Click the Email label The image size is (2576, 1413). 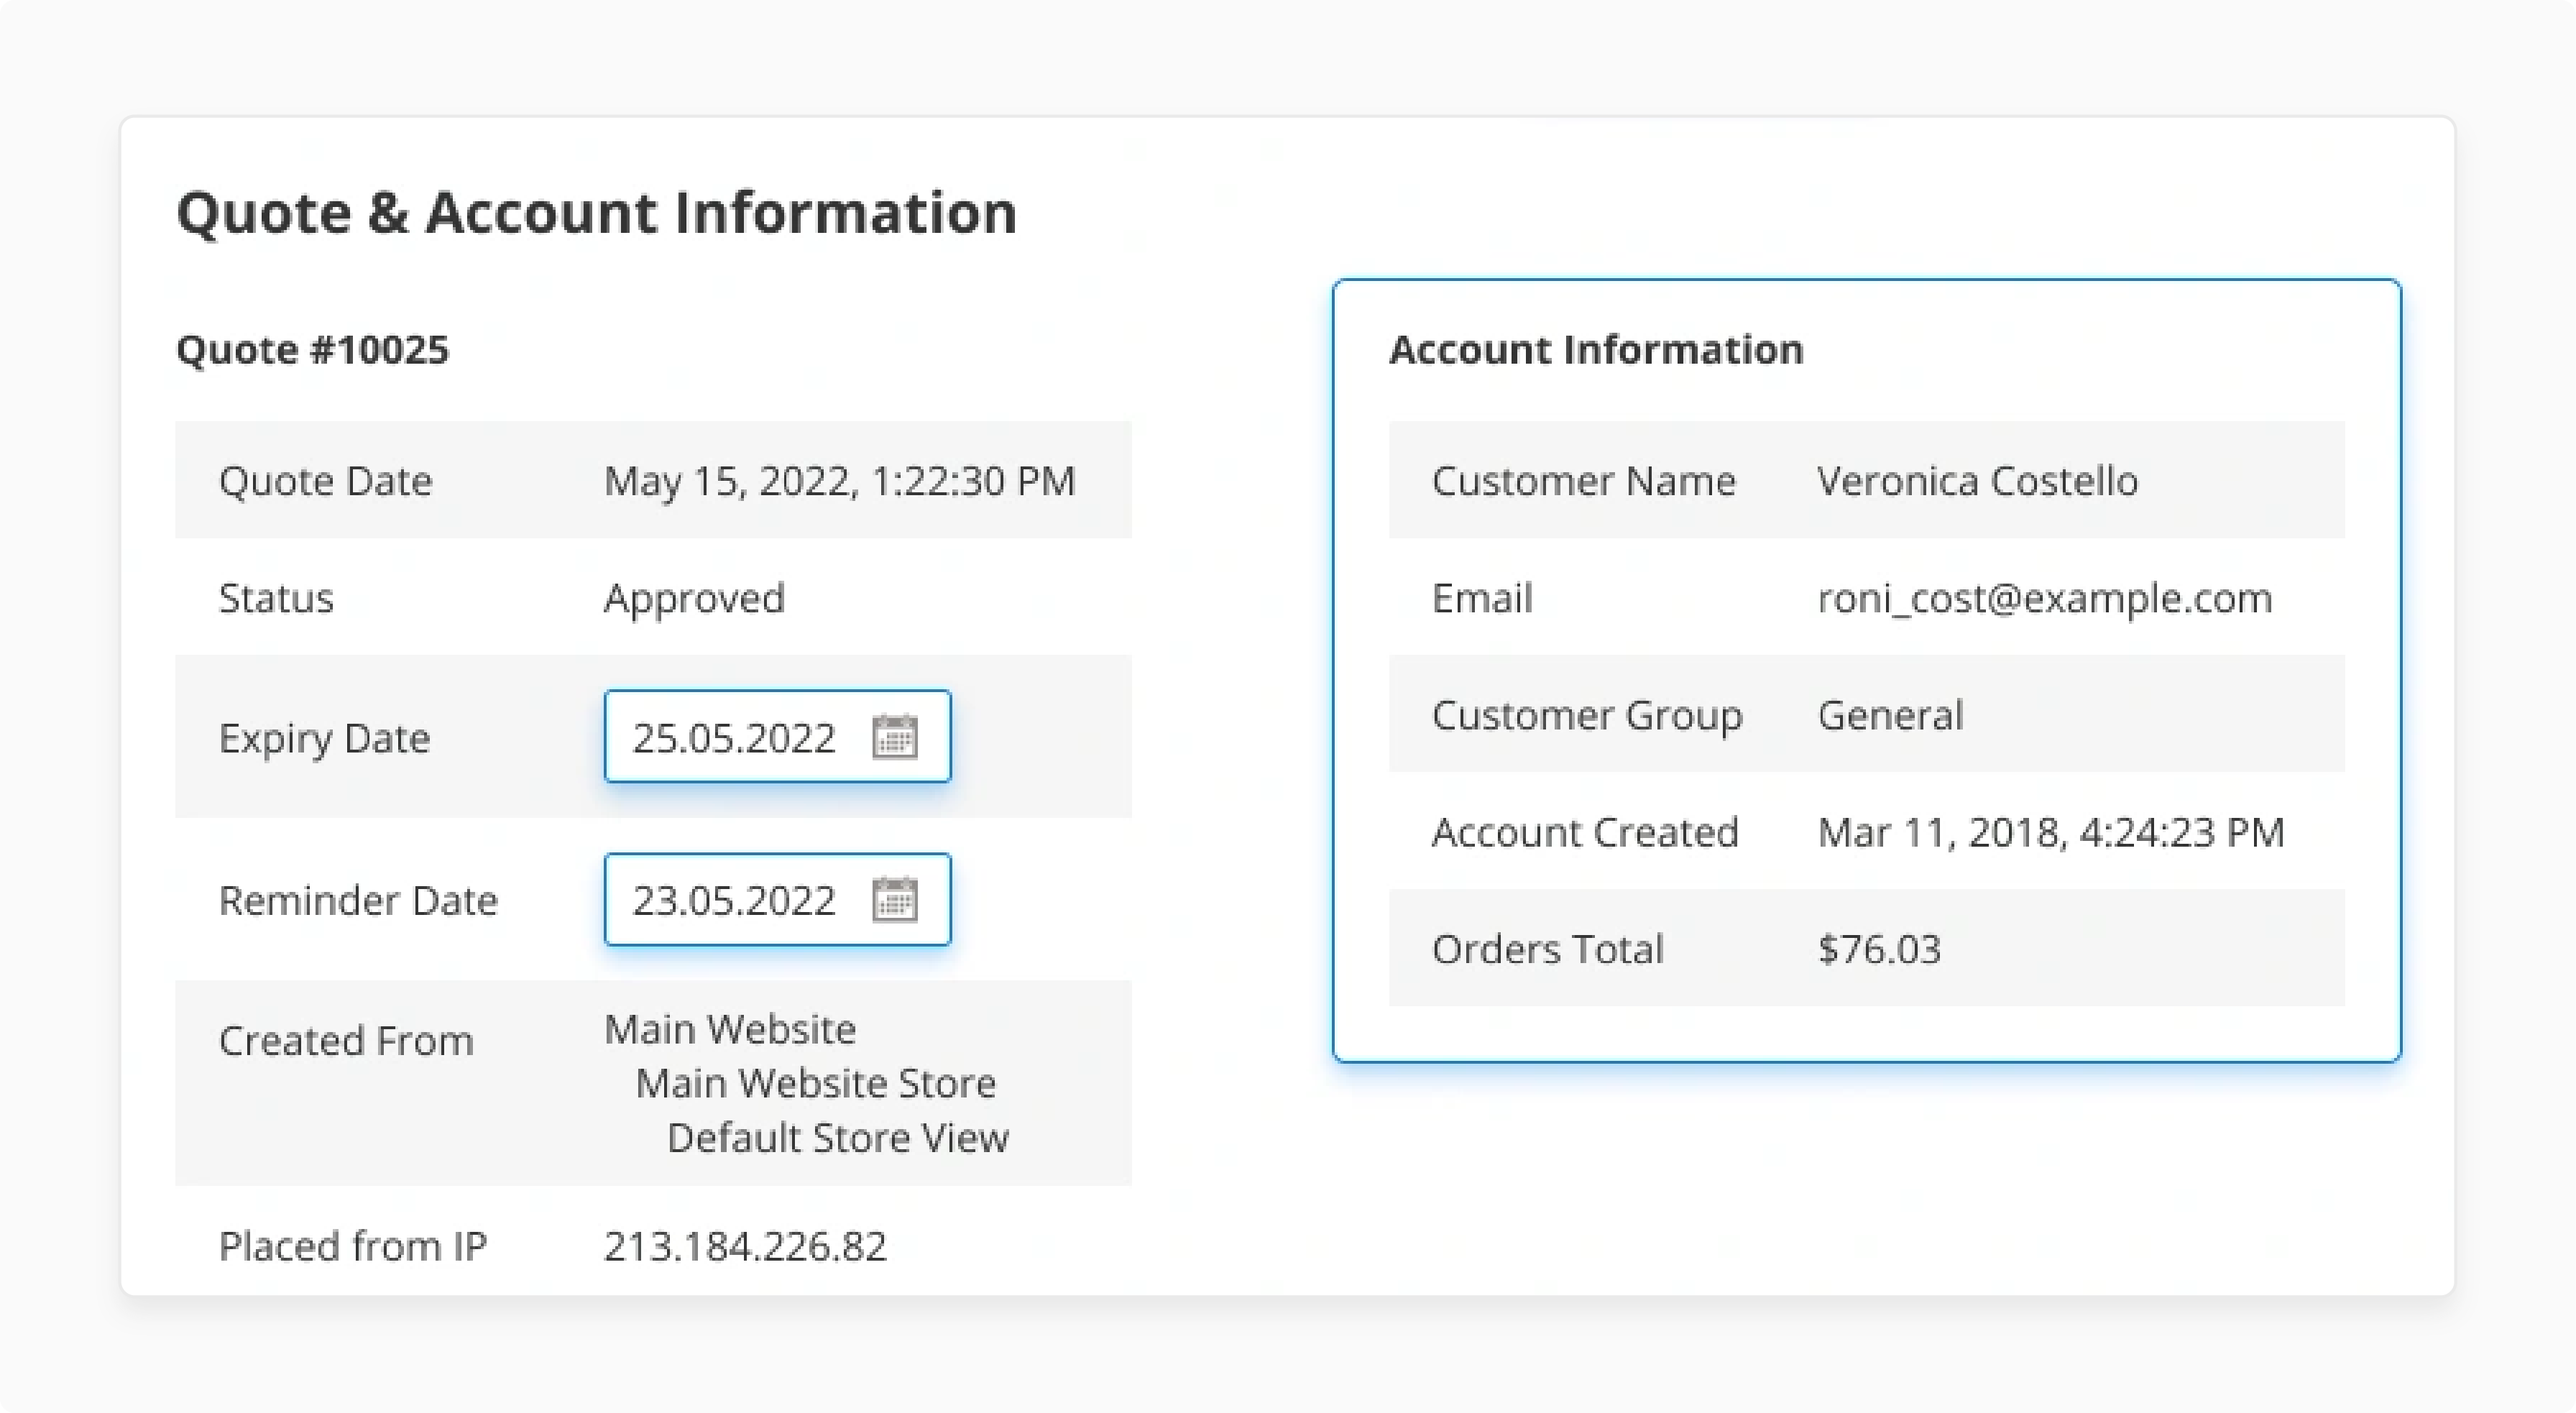click(1482, 598)
